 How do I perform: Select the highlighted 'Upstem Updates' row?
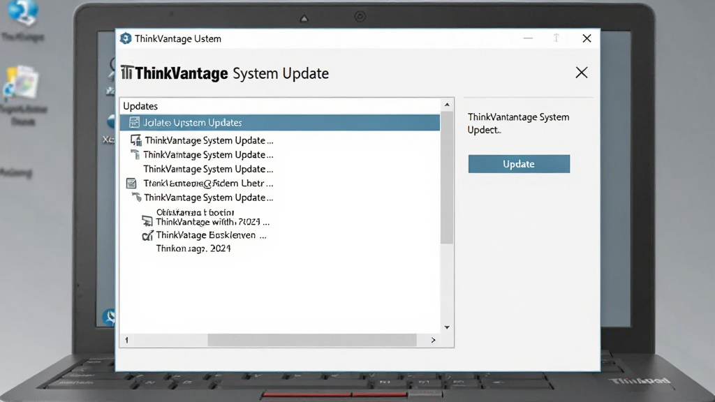pos(280,123)
